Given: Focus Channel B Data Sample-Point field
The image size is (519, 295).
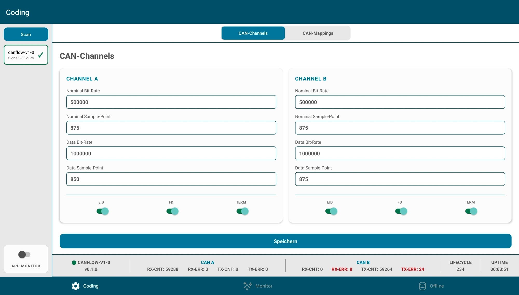Looking at the screenshot, I should (x=400, y=179).
